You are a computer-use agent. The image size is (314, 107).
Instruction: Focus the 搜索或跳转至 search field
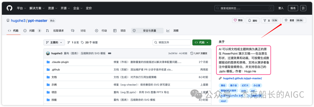tap(244, 8)
